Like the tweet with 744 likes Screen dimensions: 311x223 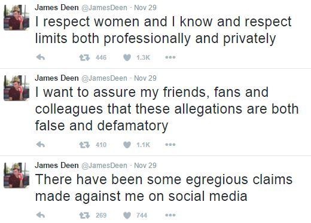point(127,215)
